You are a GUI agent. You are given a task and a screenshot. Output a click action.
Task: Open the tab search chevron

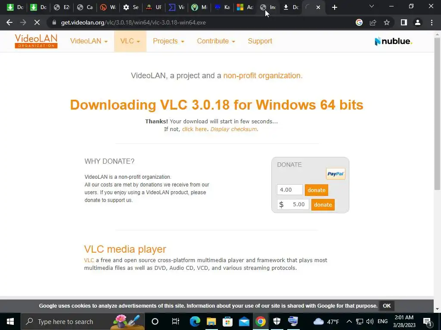(371, 6)
